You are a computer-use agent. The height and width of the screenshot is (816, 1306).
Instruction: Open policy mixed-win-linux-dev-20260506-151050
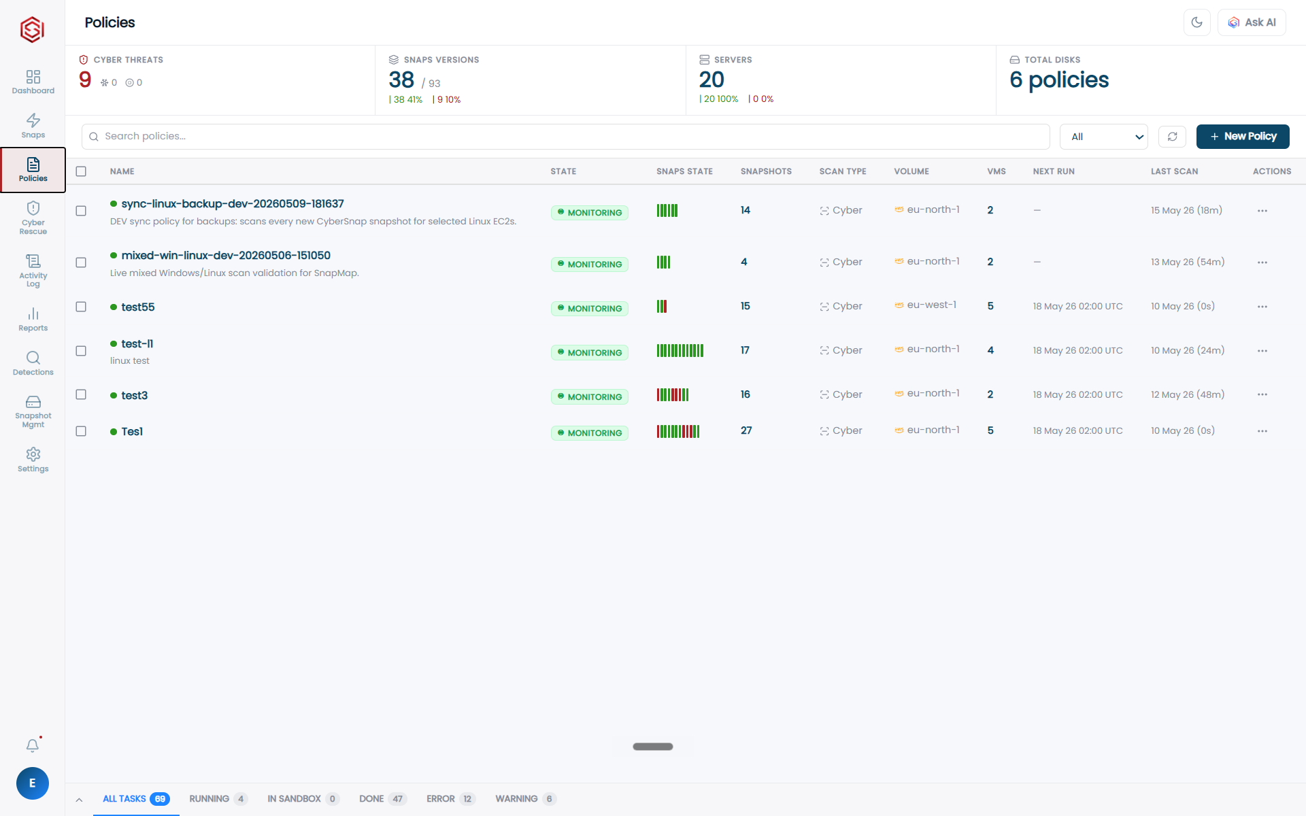226,256
